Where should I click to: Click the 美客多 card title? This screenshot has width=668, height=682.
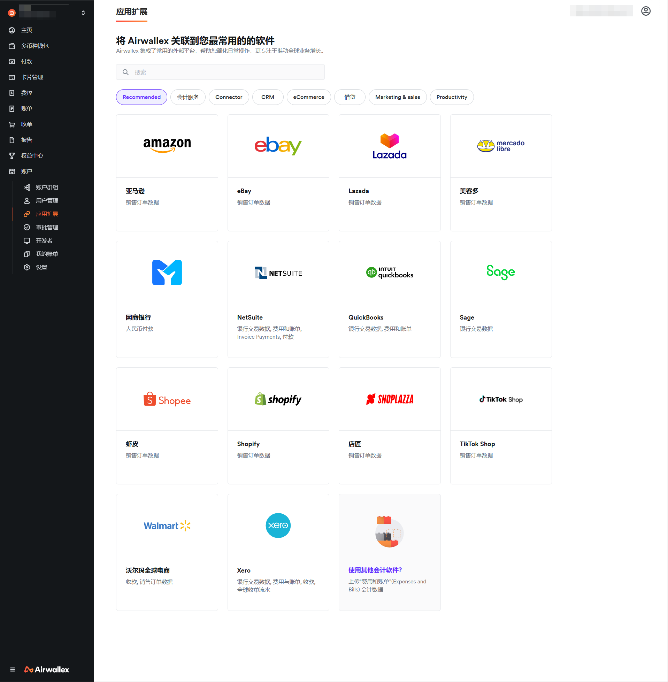pos(469,191)
